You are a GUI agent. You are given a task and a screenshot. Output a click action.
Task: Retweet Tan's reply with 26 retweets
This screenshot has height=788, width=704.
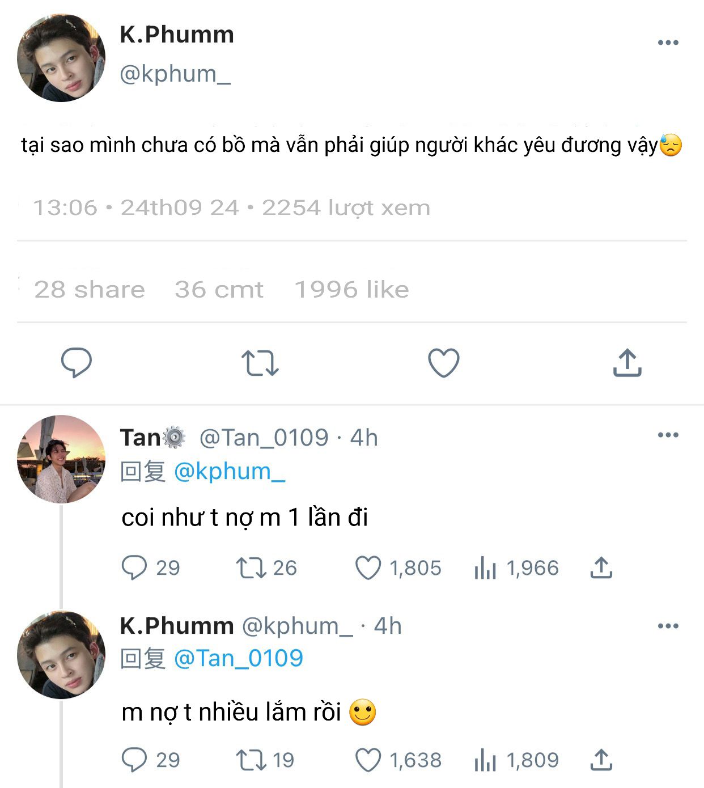(251, 567)
